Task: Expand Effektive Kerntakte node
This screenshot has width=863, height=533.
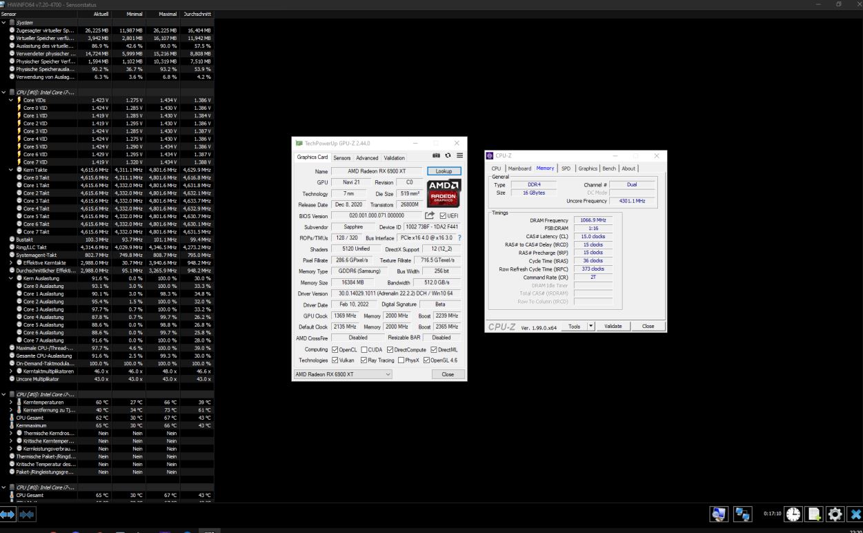Action: pyautogui.click(x=12, y=262)
